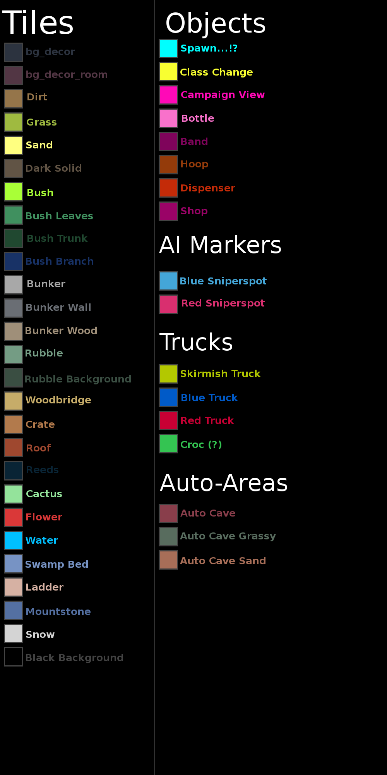This screenshot has width=387, height=775.
Task: Select the Snow tile swatch
Action: [x=14, y=634]
